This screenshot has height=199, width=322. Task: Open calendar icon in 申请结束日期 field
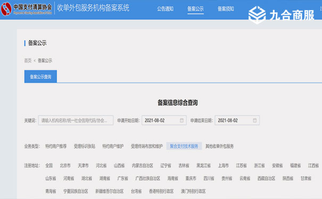(x=254, y=120)
